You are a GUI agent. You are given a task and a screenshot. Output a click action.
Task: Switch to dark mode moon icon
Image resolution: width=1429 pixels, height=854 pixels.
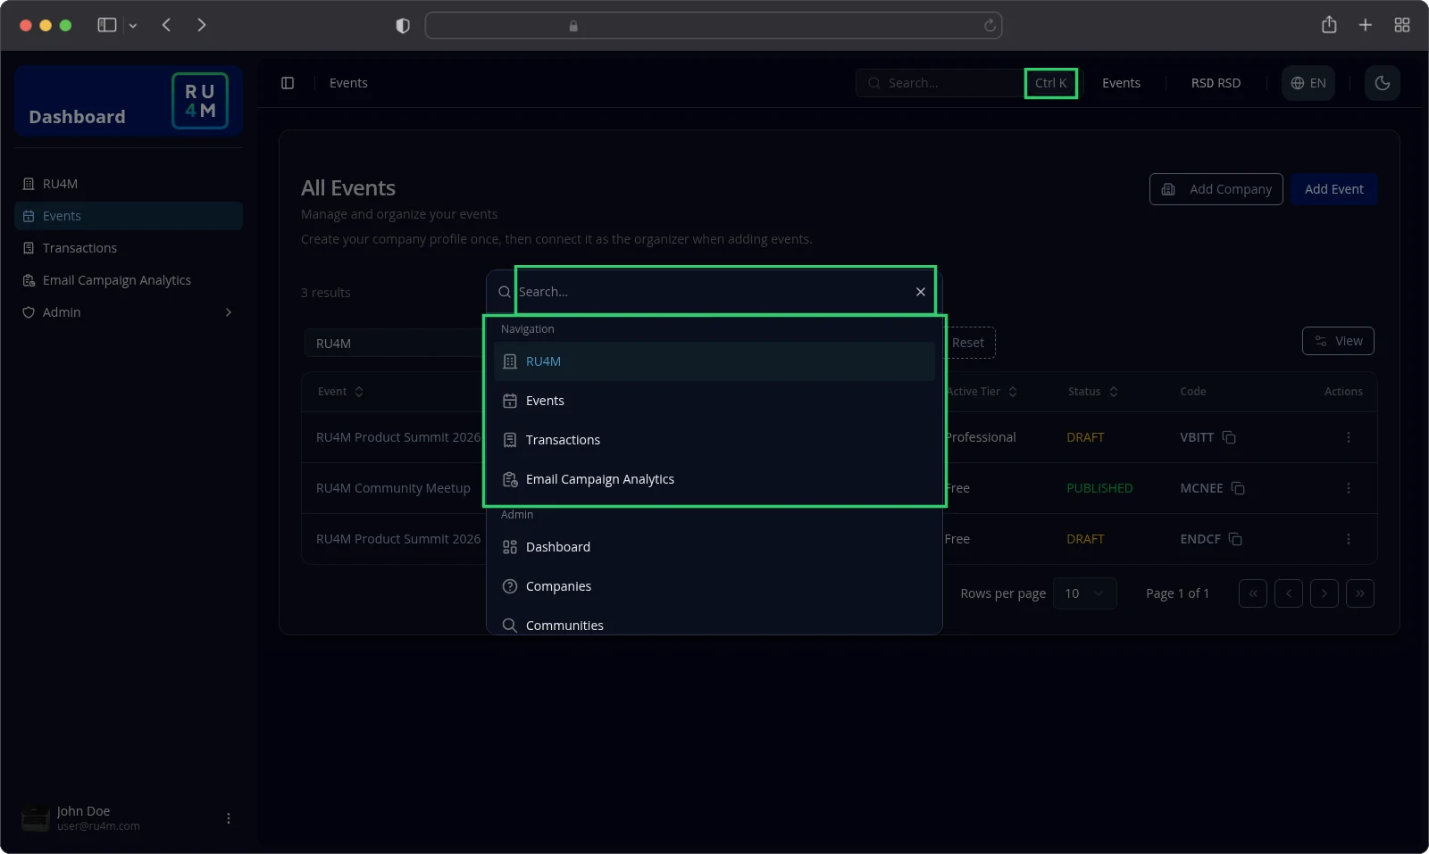1382,83
